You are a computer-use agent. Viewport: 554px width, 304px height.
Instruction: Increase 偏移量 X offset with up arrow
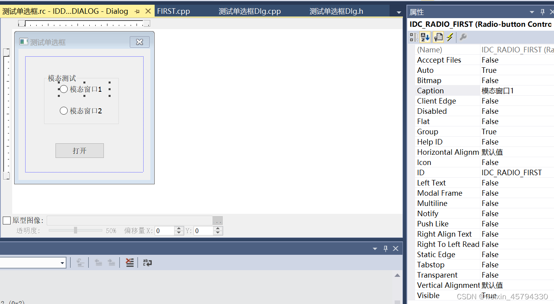(179, 228)
